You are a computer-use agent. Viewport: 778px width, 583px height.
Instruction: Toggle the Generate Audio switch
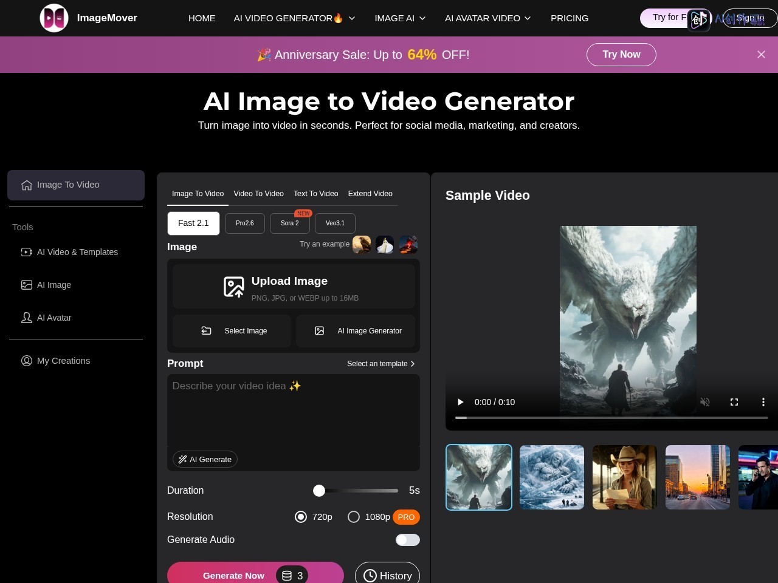tap(408, 540)
